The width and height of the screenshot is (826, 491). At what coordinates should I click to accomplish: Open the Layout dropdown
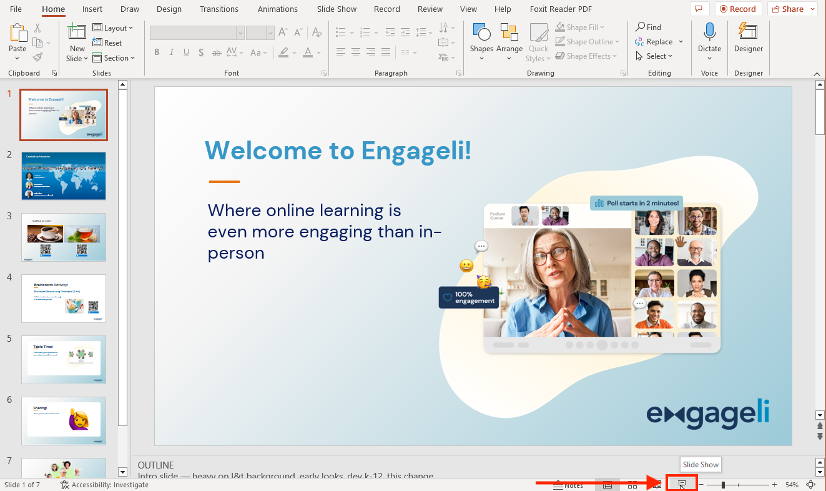click(x=114, y=27)
